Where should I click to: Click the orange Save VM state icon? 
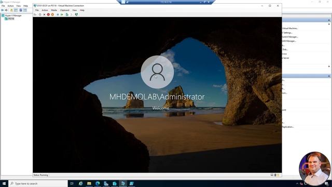52,15
